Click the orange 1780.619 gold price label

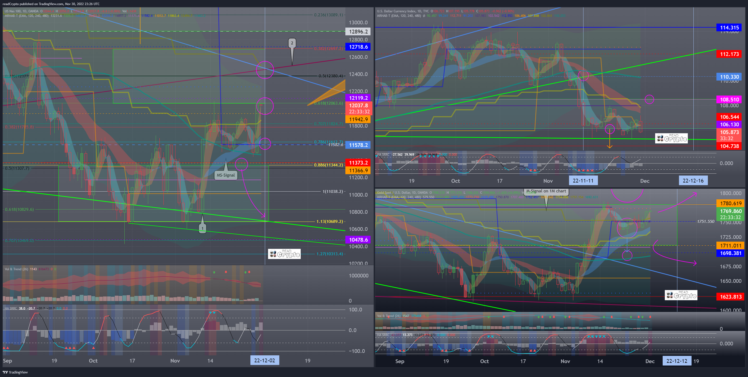point(731,203)
